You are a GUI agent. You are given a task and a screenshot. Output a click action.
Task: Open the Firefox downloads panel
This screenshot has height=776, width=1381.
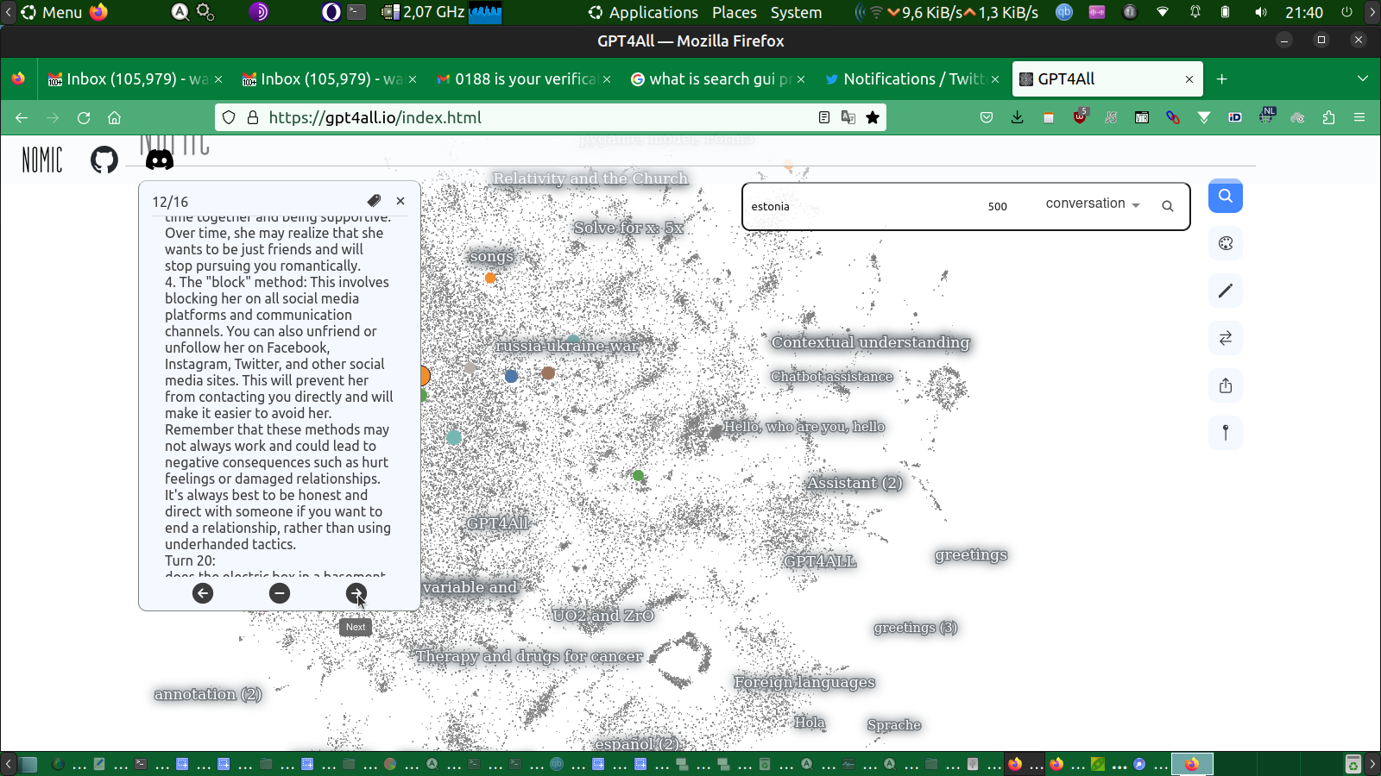coord(1018,117)
